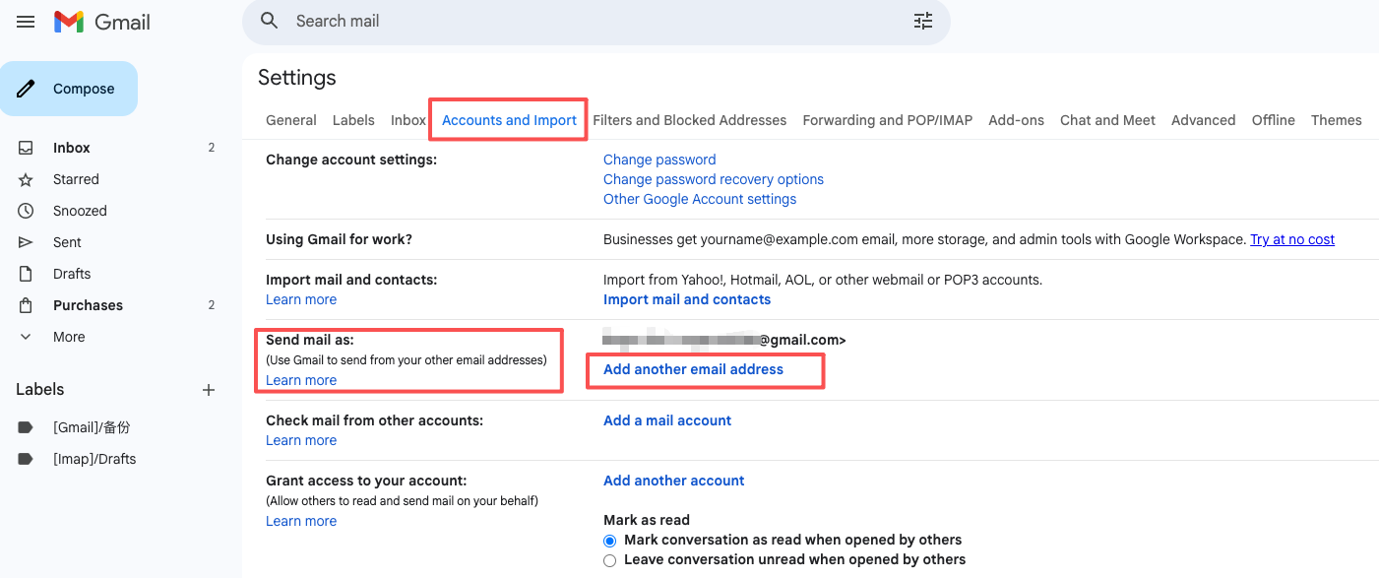Open advanced search options icon

pos(922,20)
